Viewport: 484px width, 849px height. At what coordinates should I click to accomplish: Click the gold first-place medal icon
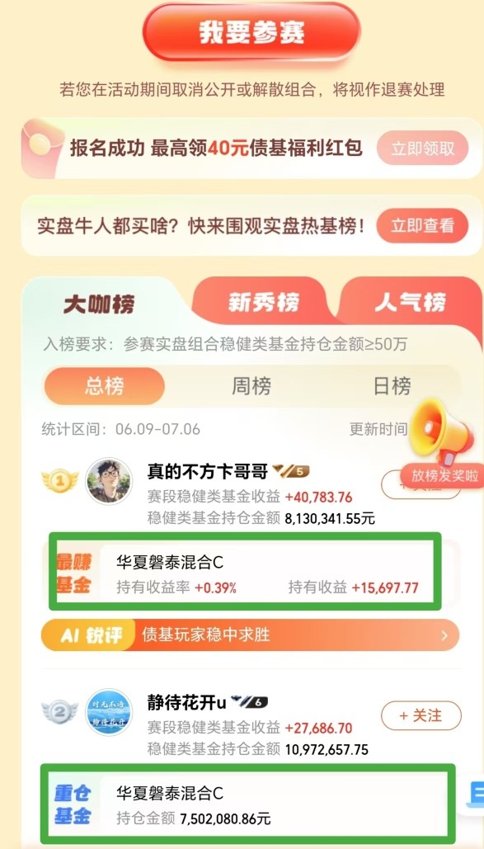tap(60, 481)
